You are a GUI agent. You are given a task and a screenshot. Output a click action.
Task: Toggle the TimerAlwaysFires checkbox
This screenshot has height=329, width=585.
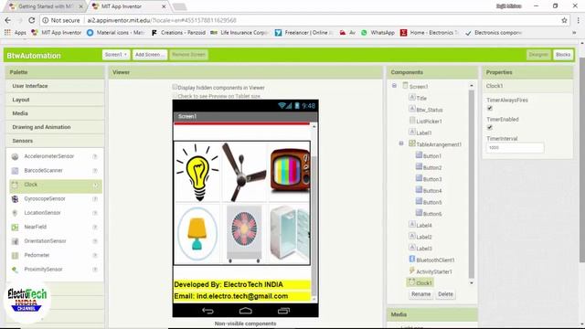[x=490, y=108]
